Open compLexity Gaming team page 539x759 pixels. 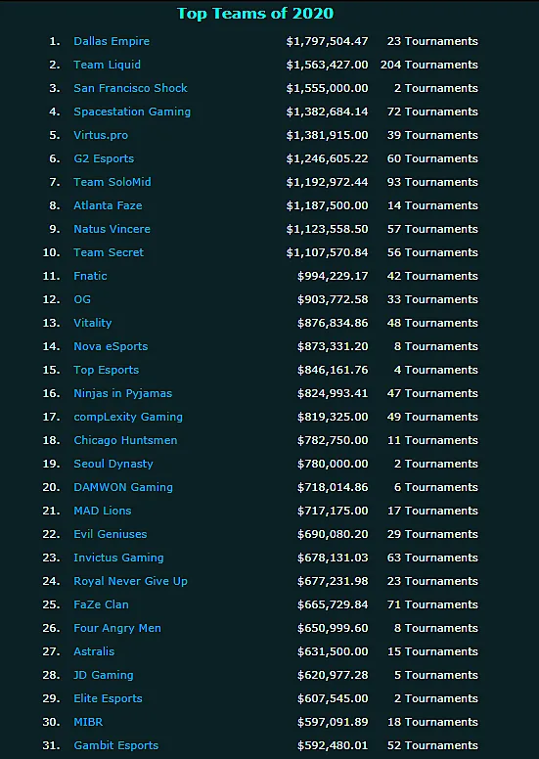point(128,417)
